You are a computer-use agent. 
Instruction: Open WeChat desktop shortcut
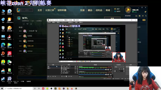point(10,62)
